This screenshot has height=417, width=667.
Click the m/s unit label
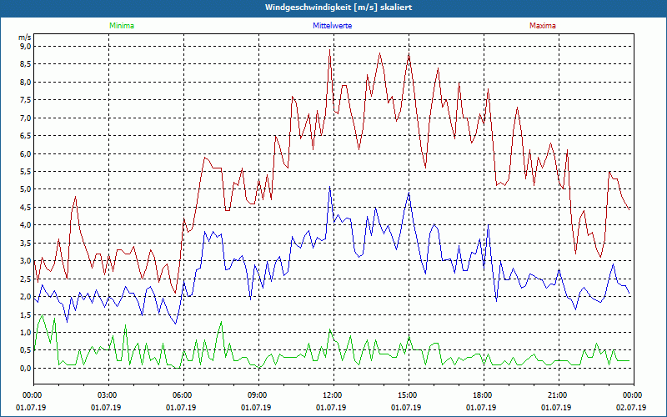[x=24, y=38]
